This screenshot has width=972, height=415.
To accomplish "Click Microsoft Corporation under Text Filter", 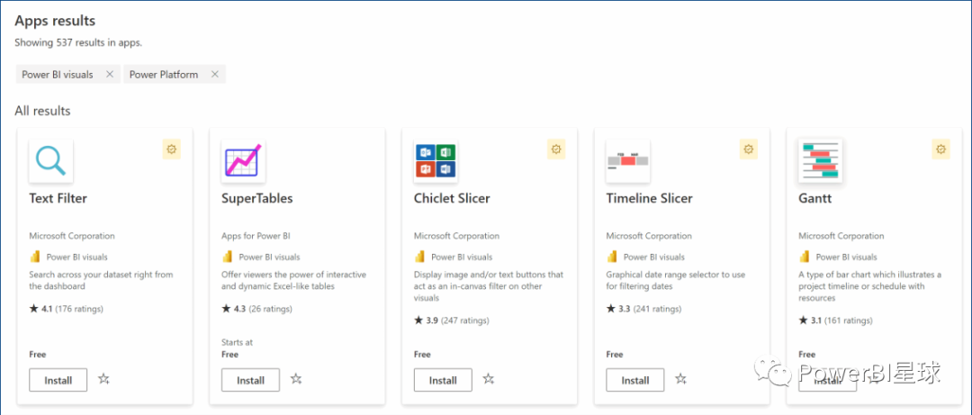I will pyautogui.click(x=72, y=236).
